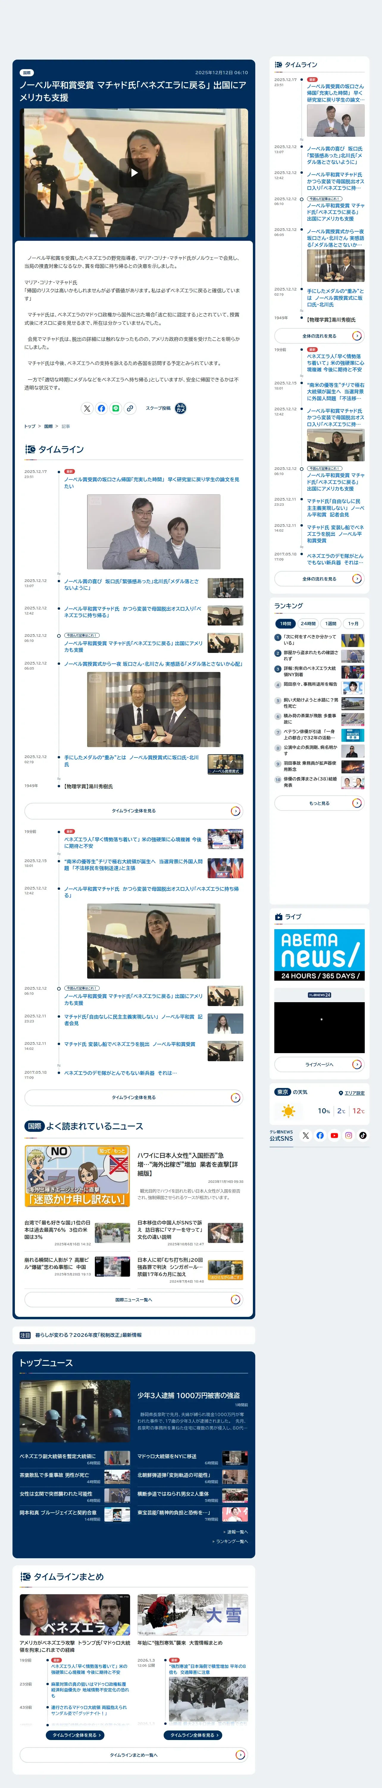Image resolution: width=382 pixels, height=1788 pixels.
Task: Click the ライブ section TV icon
Action: (x=279, y=916)
